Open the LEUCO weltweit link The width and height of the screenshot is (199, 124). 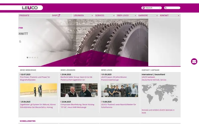[x=148, y=77]
